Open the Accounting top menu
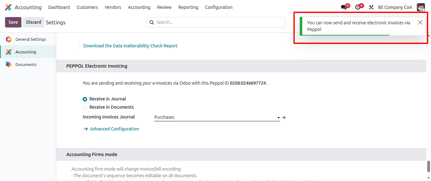 (139, 7)
